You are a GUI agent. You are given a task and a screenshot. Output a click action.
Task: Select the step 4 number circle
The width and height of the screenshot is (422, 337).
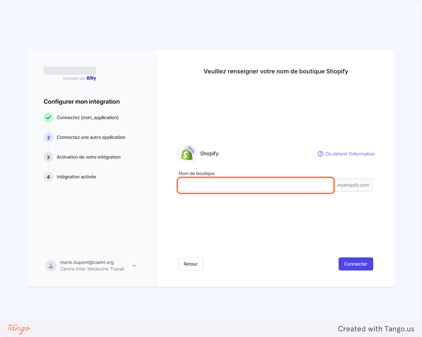49,177
